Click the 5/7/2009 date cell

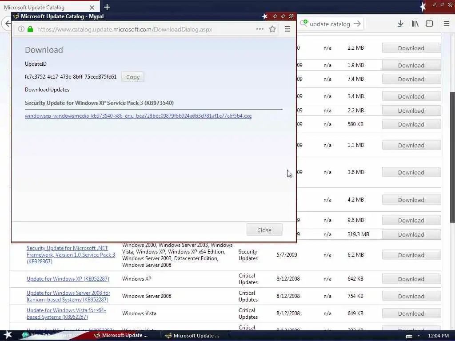click(x=287, y=255)
